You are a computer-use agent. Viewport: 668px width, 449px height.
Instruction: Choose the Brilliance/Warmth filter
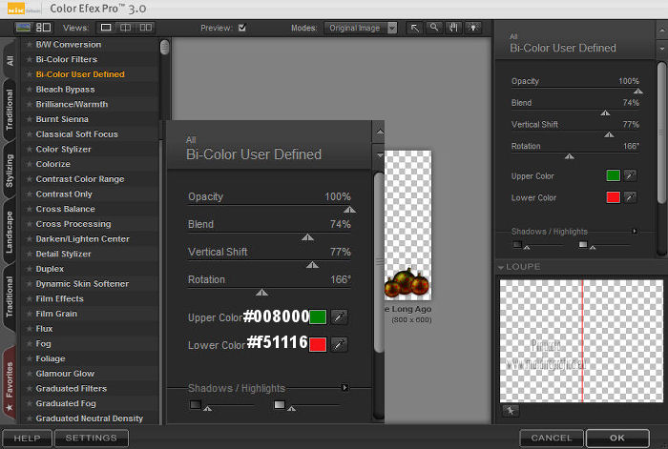(72, 104)
